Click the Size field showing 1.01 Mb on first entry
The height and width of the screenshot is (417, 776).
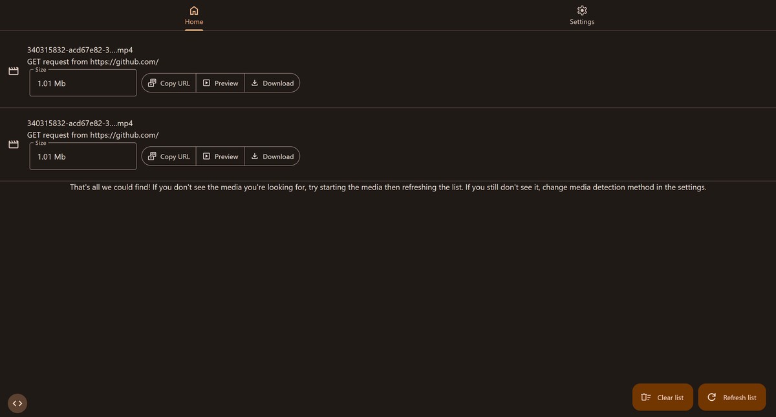[x=82, y=83]
